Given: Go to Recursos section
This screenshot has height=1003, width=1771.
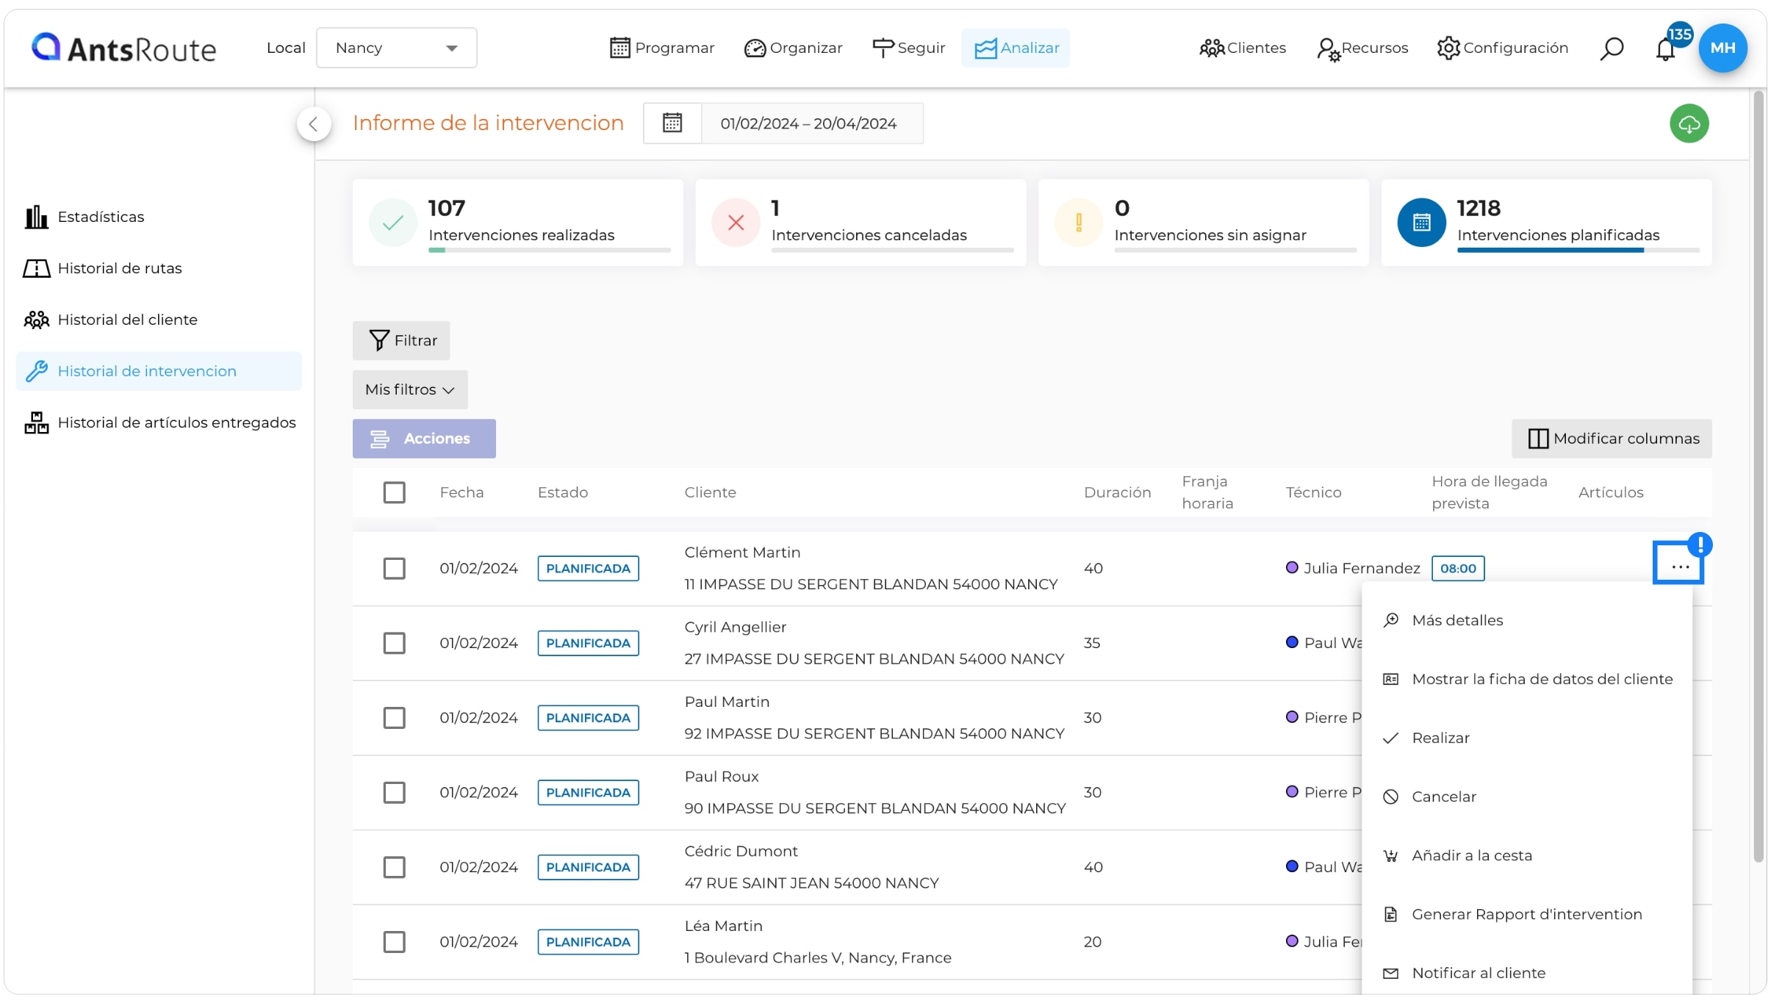Looking at the screenshot, I should click(1362, 48).
